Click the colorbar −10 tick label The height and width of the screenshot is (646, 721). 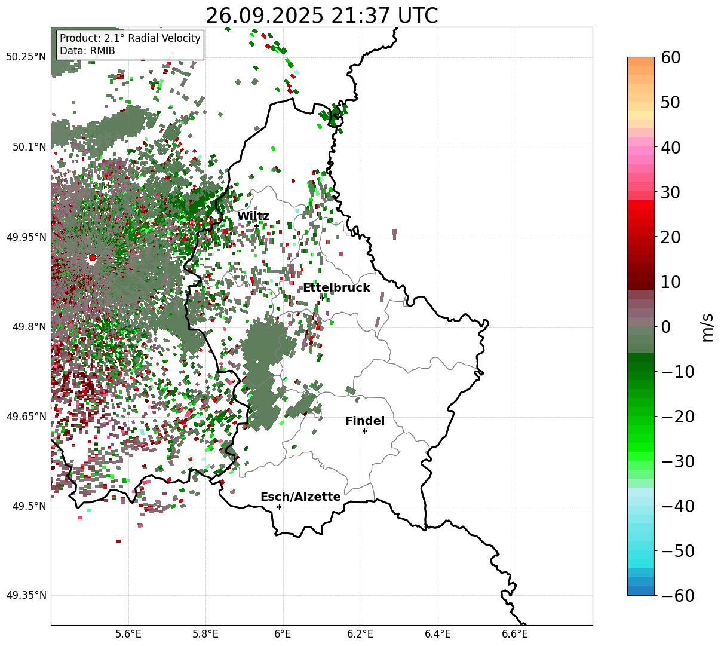point(677,371)
